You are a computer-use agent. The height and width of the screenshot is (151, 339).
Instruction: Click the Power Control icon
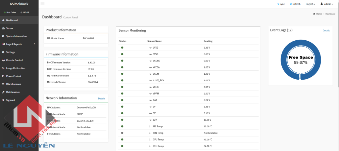pos(3,76)
